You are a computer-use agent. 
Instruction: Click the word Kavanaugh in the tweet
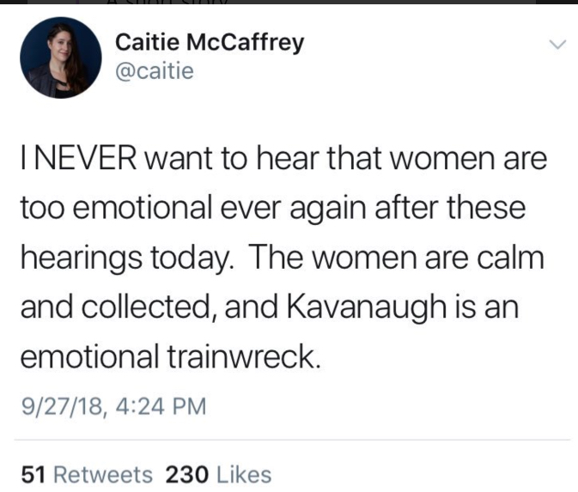(417, 307)
